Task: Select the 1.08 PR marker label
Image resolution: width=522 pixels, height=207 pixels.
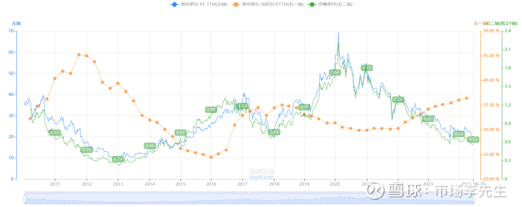Action: pos(304,107)
